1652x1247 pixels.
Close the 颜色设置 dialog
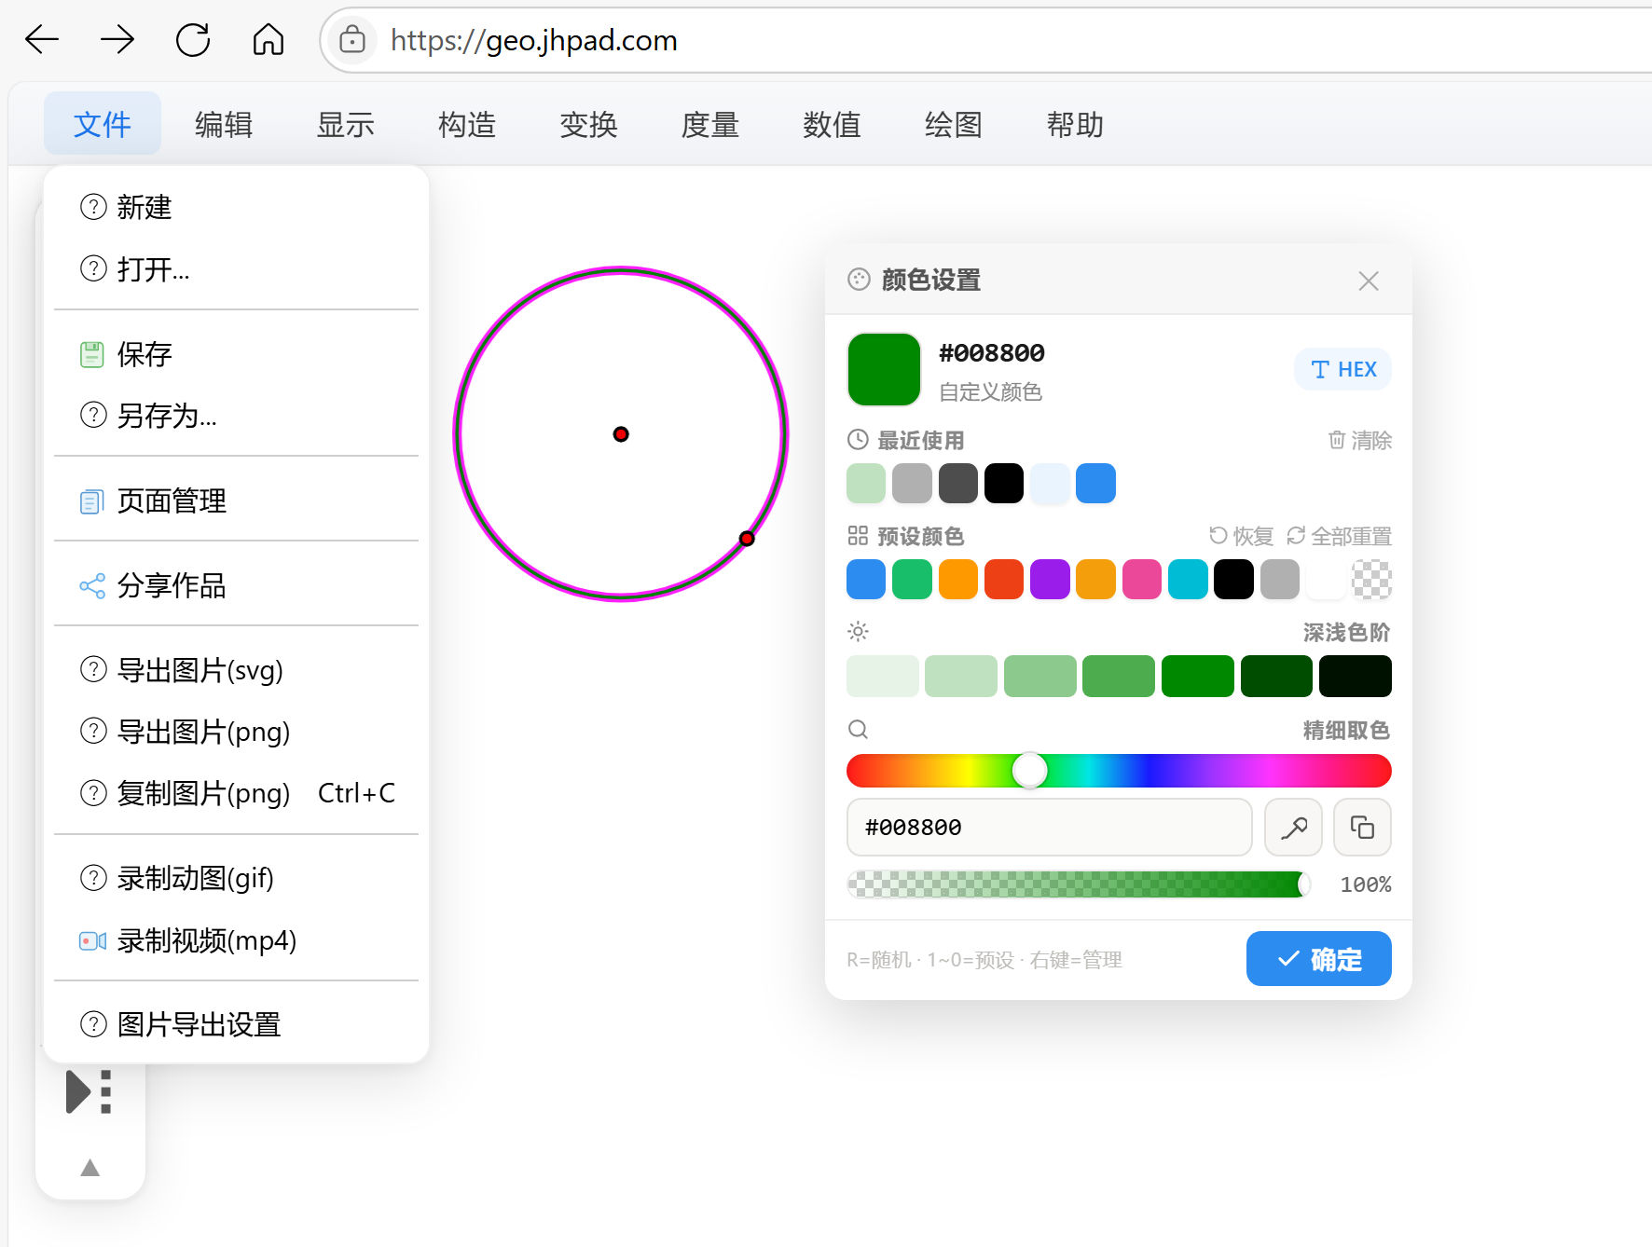(1369, 281)
